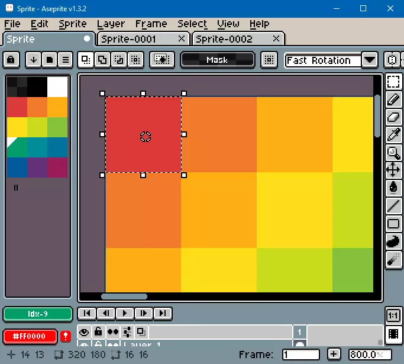The height and width of the screenshot is (364, 404).
Task: Toggle continuous layers double-dot icon
Action: [x=112, y=332]
